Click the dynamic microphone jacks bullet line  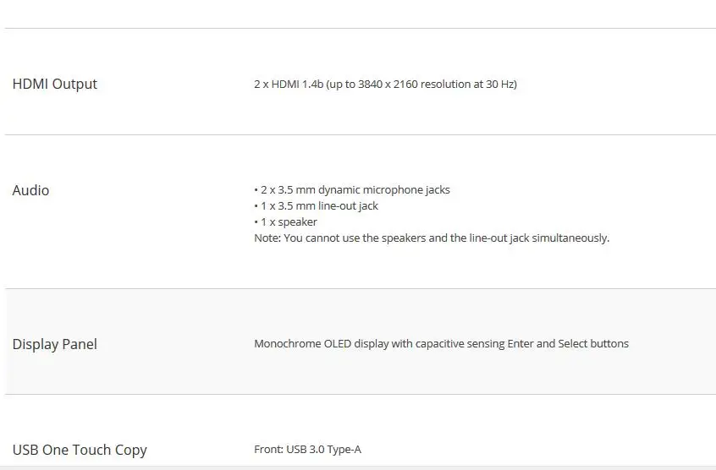coord(352,189)
